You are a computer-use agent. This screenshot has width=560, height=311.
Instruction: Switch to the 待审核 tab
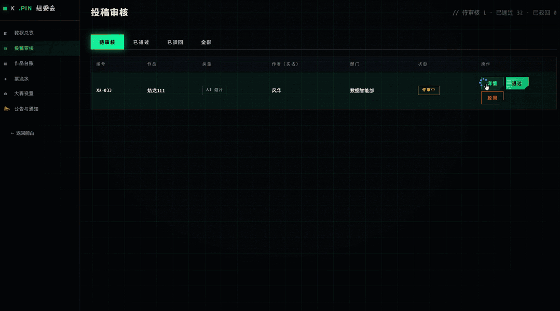click(107, 42)
